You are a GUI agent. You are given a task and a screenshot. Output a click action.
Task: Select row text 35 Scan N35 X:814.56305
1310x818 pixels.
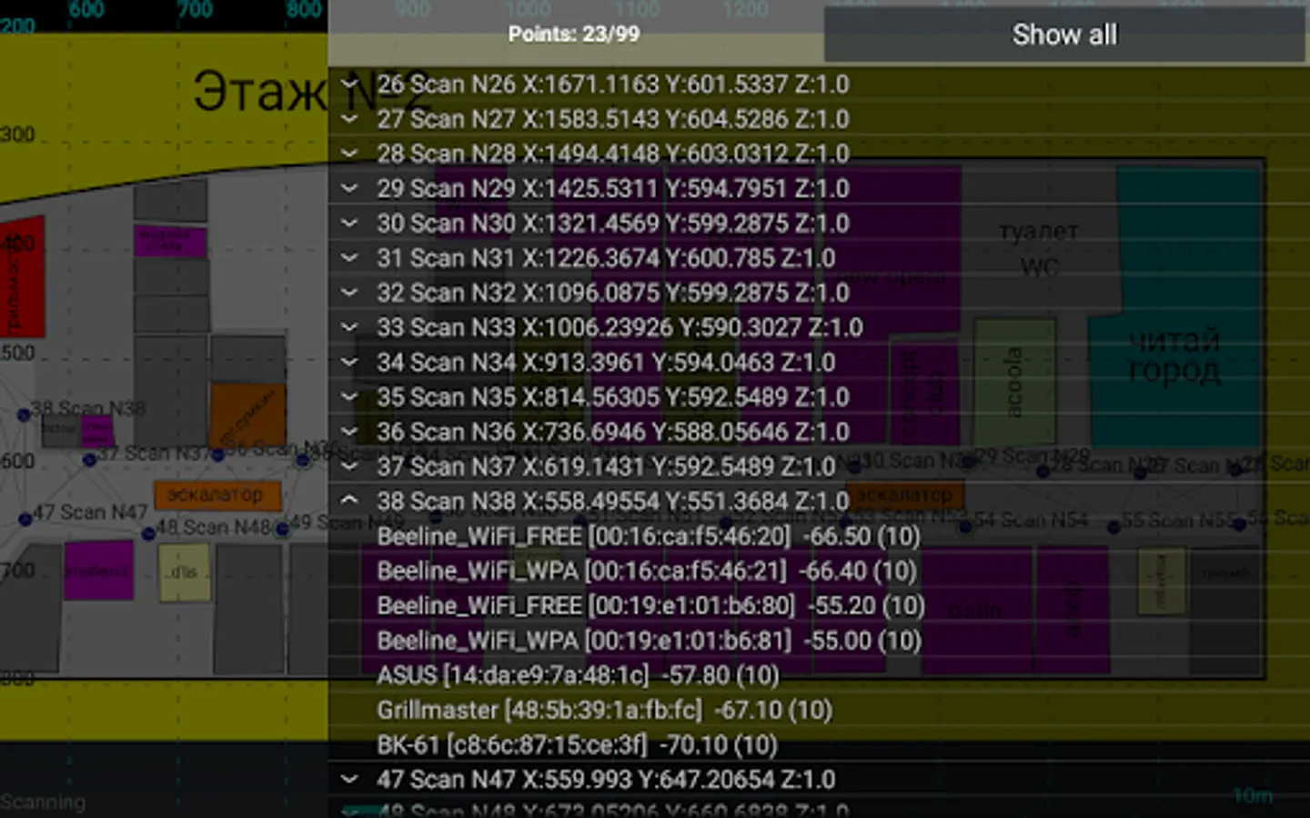pyautogui.click(x=613, y=396)
